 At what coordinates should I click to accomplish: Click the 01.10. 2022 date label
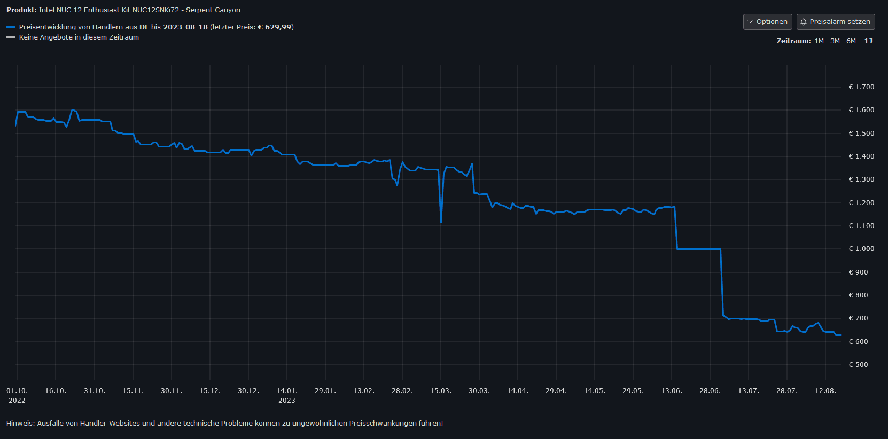click(17, 396)
